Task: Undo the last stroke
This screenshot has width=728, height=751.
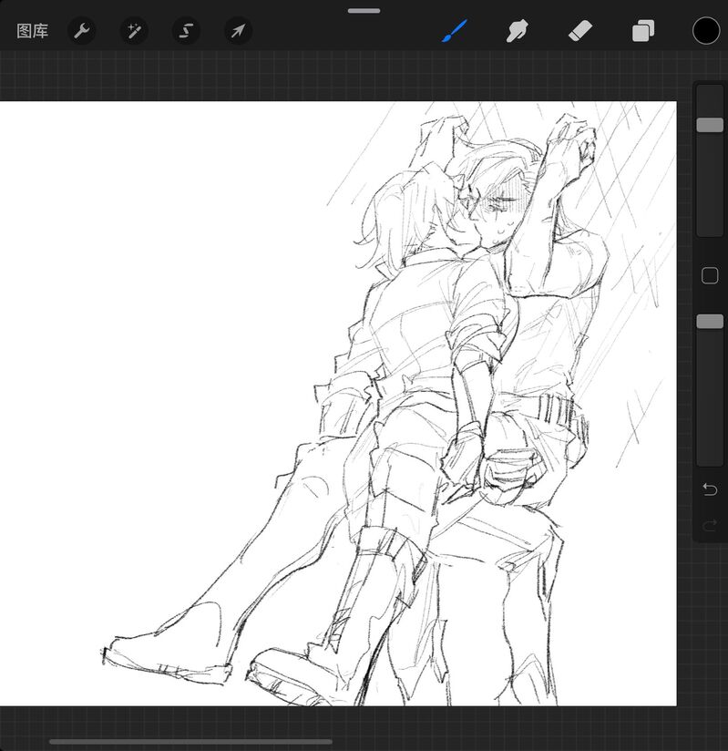Action: click(x=710, y=489)
